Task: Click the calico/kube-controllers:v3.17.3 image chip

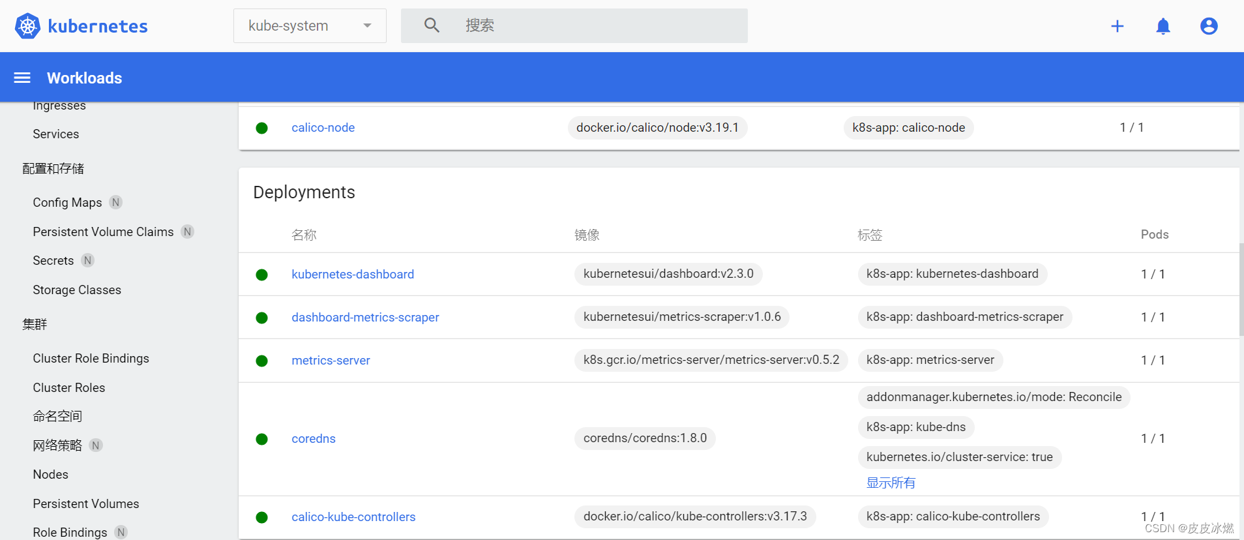Action: click(x=695, y=517)
